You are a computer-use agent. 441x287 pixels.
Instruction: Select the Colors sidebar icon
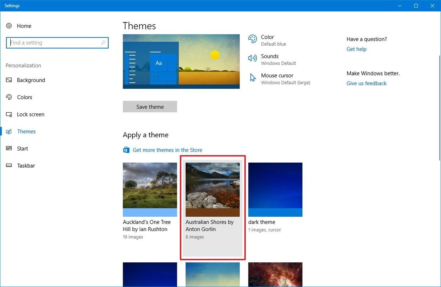coord(9,97)
